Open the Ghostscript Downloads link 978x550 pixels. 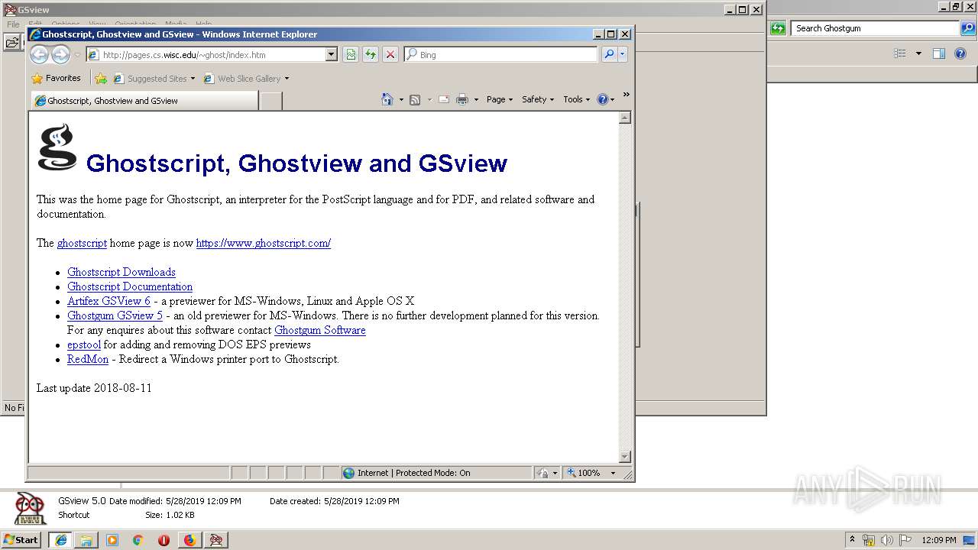point(121,272)
